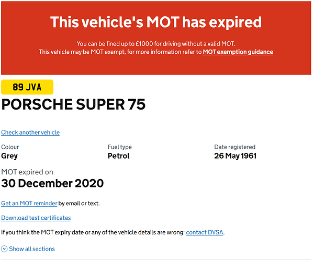Click the Fuel type field label
Image resolution: width=314 pixels, height=261 pixels.
coord(120,147)
